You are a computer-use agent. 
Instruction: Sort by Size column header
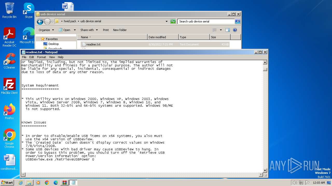click(x=220, y=37)
